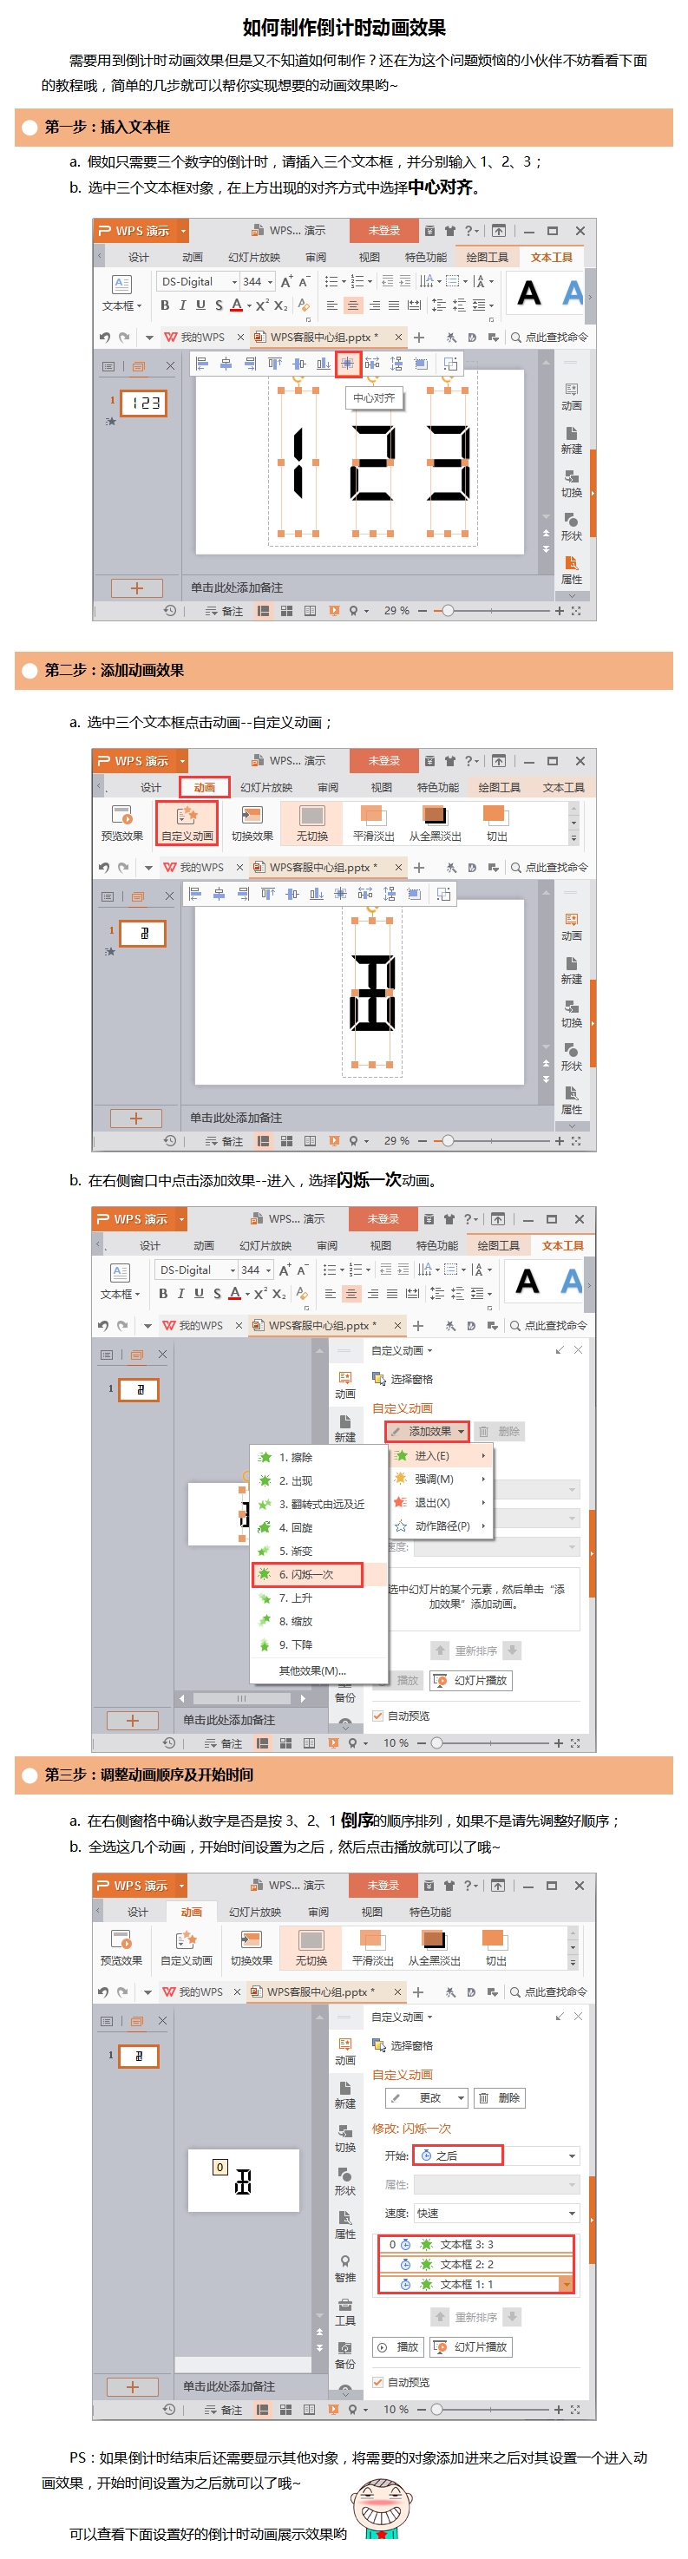The image size is (688, 2559).
Task: Open 属性 sidebar icon in step 1 screenshot
Action: point(571,570)
